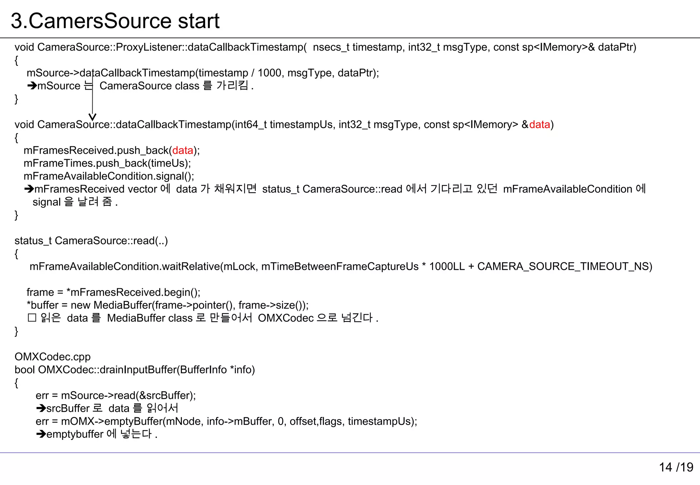The height and width of the screenshot is (485, 700).
Task: Click the line 'err = mOMX->emptyBuffer(mNode, info->mBuffer...'
Action: coord(227,421)
